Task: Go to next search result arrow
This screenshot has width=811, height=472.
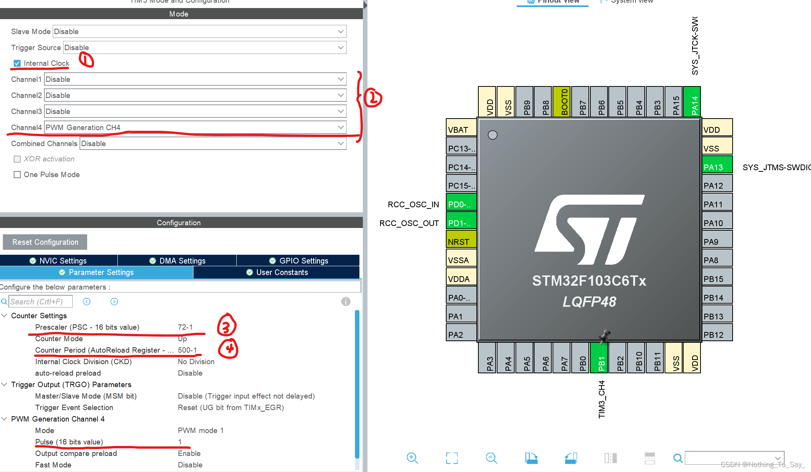Action: 114,301
